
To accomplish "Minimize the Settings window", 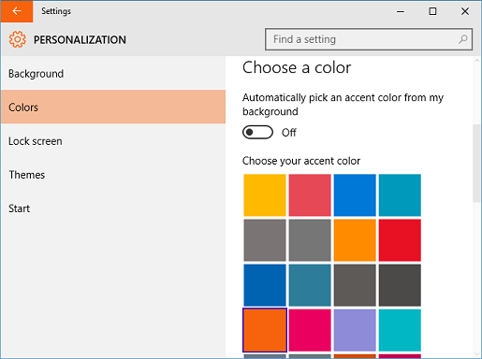I will 401,11.
